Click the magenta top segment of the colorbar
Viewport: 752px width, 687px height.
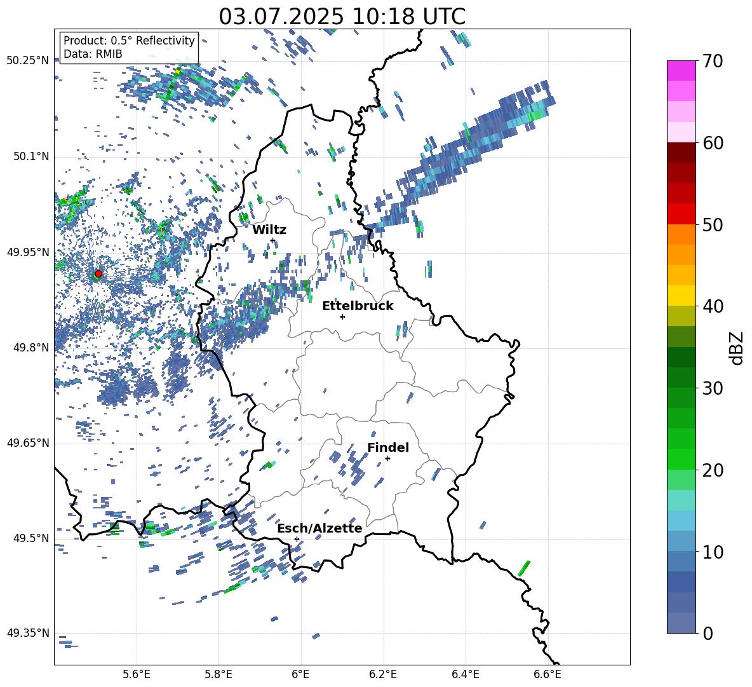pos(681,71)
